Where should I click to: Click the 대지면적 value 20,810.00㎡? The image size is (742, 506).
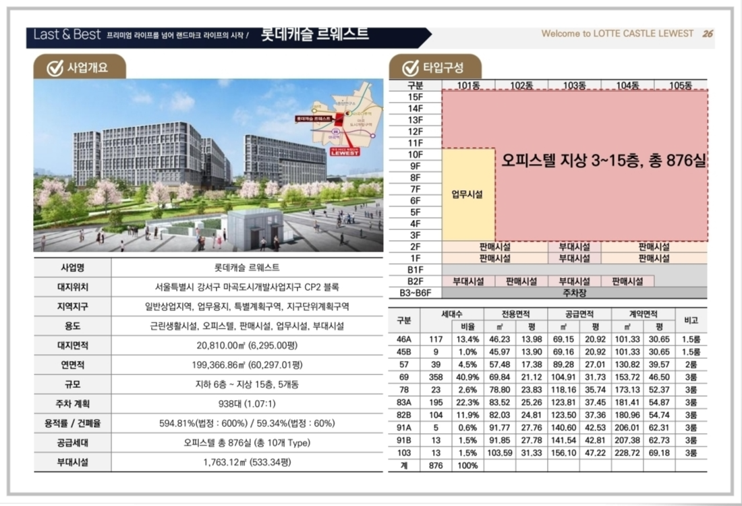pos(247,345)
